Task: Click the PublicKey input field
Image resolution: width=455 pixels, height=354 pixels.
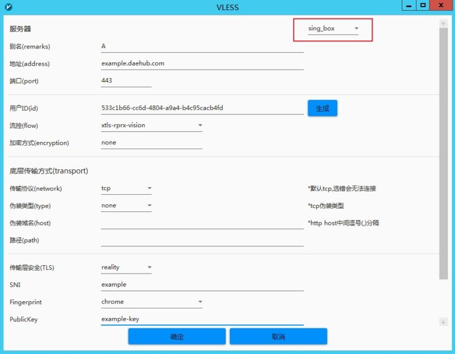Action: tap(201, 319)
